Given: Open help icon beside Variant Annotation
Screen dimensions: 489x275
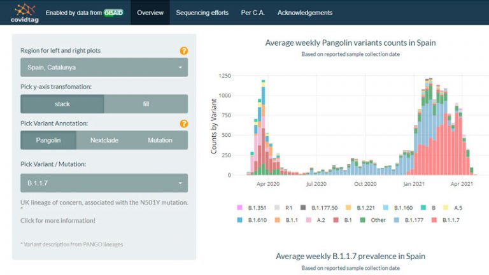Looking at the screenshot, I should (184, 123).
